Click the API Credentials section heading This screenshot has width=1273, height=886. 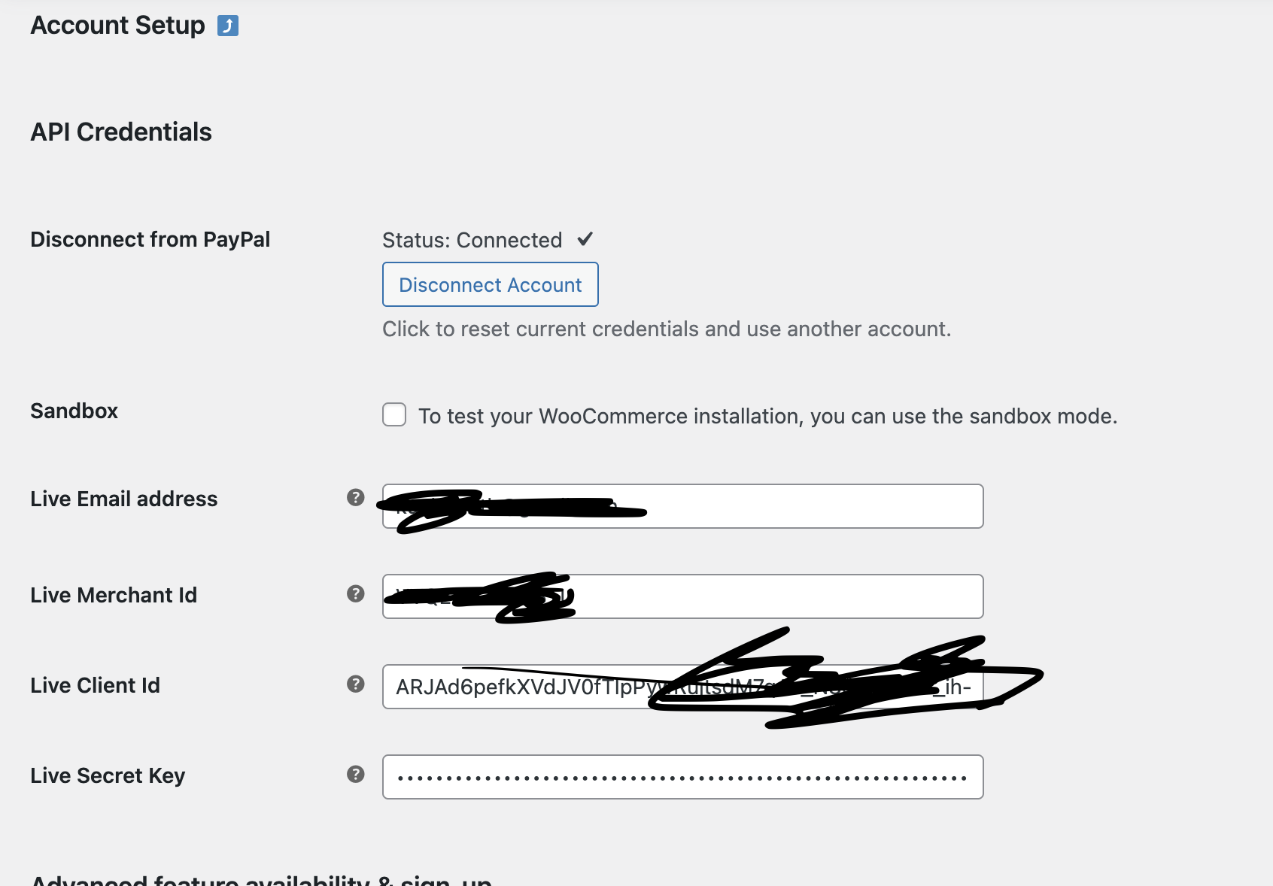click(x=120, y=132)
